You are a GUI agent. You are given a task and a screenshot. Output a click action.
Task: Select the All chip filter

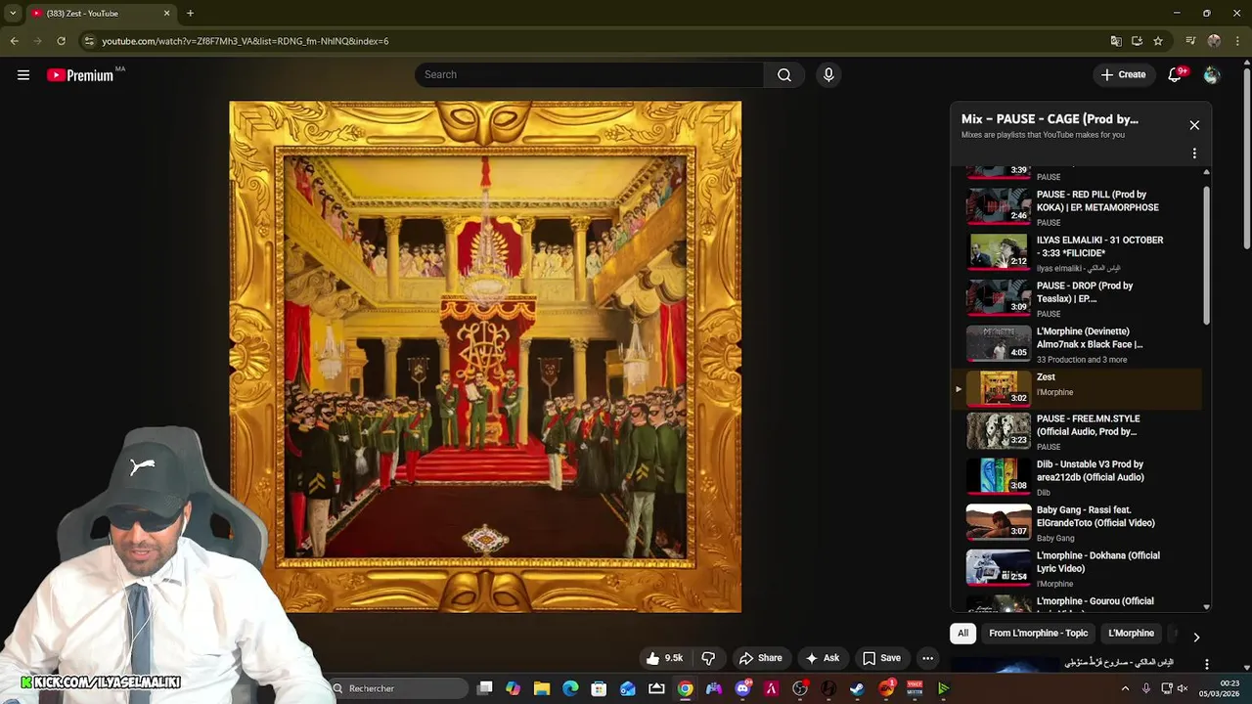[962, 634]
